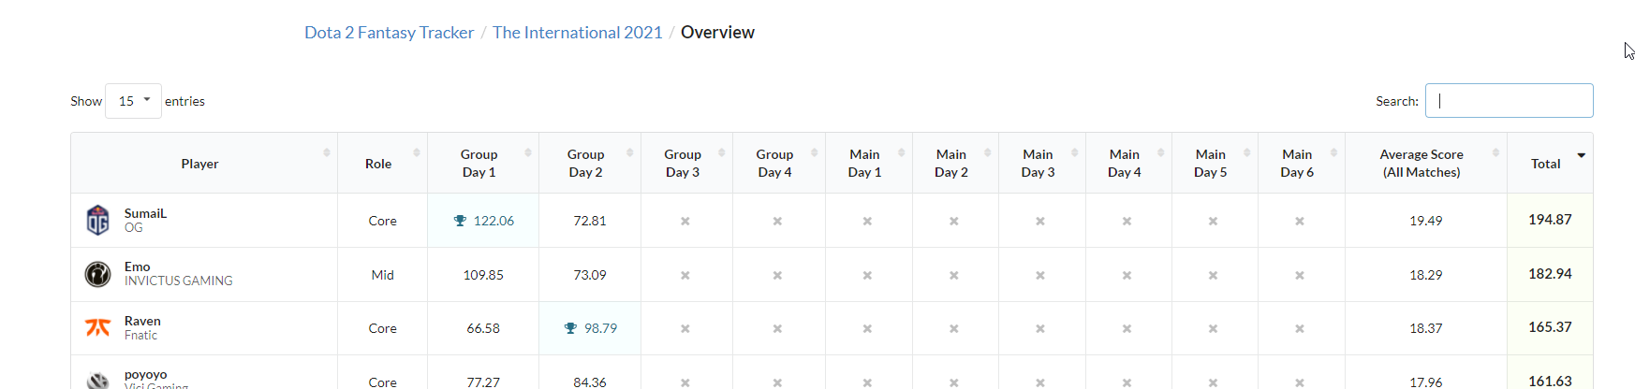
Task: Click SumaiL's Group Day 3 cross mark
Action: [x=685, y=222]
